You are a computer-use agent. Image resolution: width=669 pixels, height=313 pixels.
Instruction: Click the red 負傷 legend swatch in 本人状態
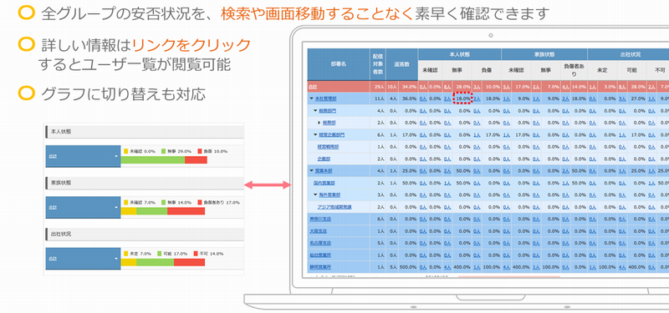pyautogui.click(x=199, y=151)
